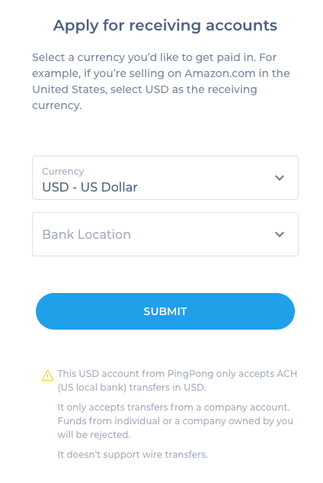Click the 'Select a currency you'd like' intro line
Viewport: 323px width, 483px height.
coord(154,57)
